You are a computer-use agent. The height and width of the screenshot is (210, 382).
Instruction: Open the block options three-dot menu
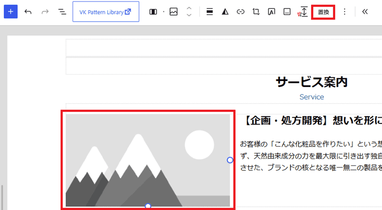[344, 12]
